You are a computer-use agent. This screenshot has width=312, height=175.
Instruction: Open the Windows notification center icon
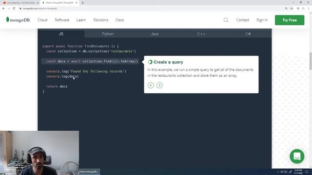pyautogui.click(x=307, y=172)
